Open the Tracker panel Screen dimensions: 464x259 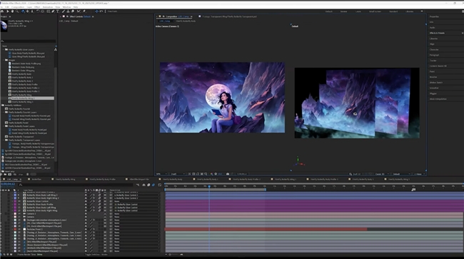point(433,61)
